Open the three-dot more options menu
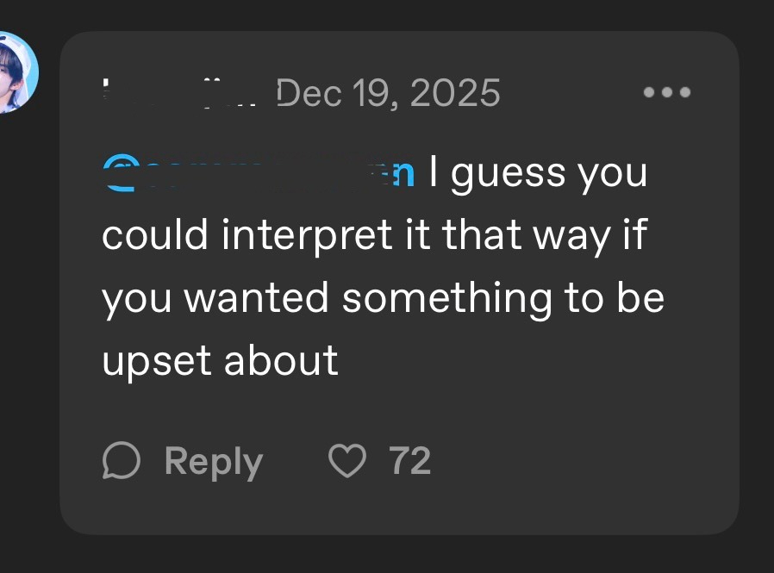The height and width of the screenshot is (573, 774). [667, 92]
